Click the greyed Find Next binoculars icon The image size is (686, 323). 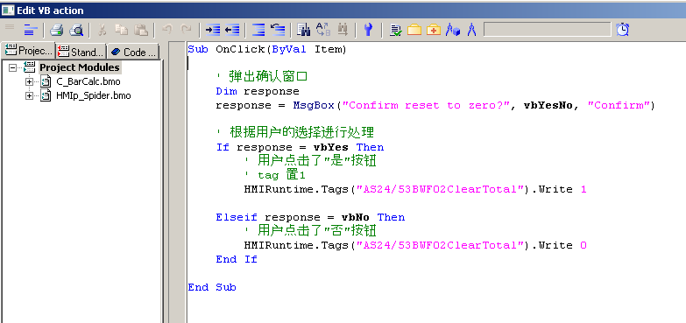pos(343,30)
